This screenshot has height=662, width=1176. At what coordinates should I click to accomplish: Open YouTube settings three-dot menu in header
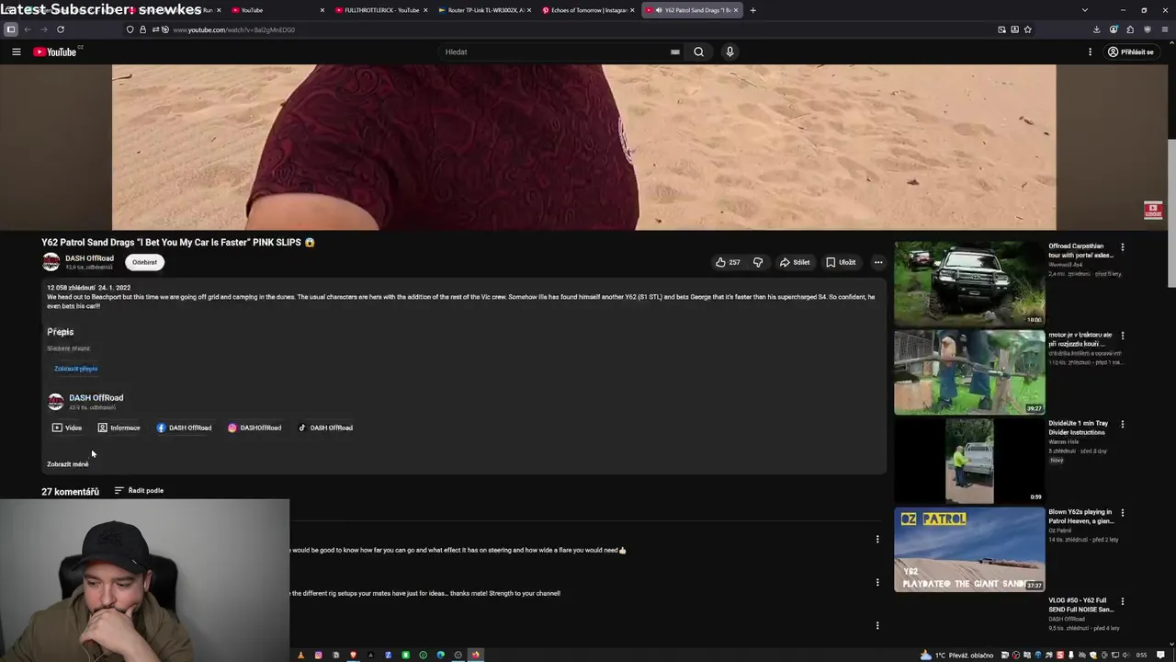coord(1090,51)
